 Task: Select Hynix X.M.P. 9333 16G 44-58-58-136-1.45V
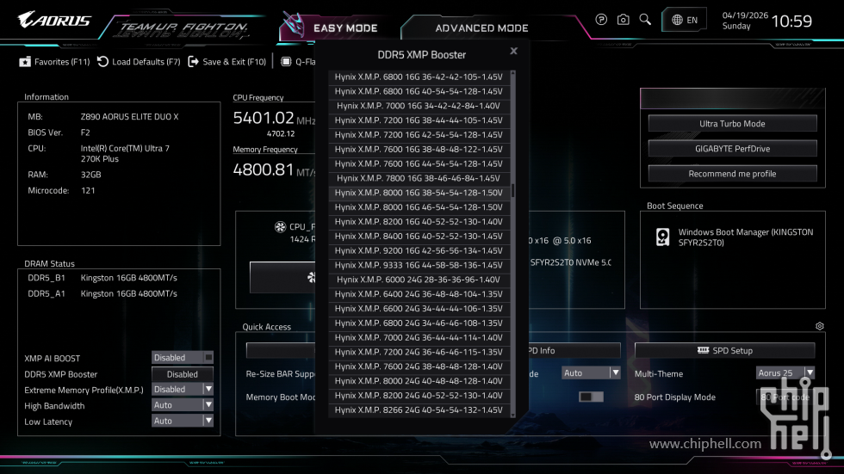419,266
